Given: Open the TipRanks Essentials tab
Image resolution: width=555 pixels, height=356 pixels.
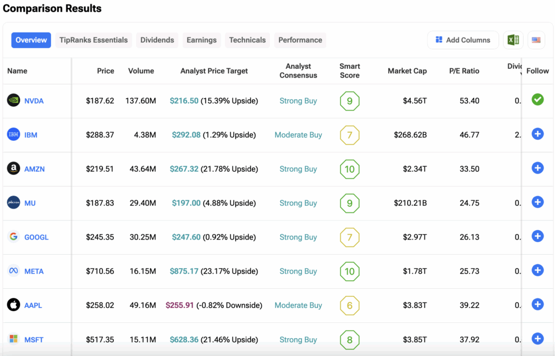Looking at the screenshot, I should coord(94,40).
